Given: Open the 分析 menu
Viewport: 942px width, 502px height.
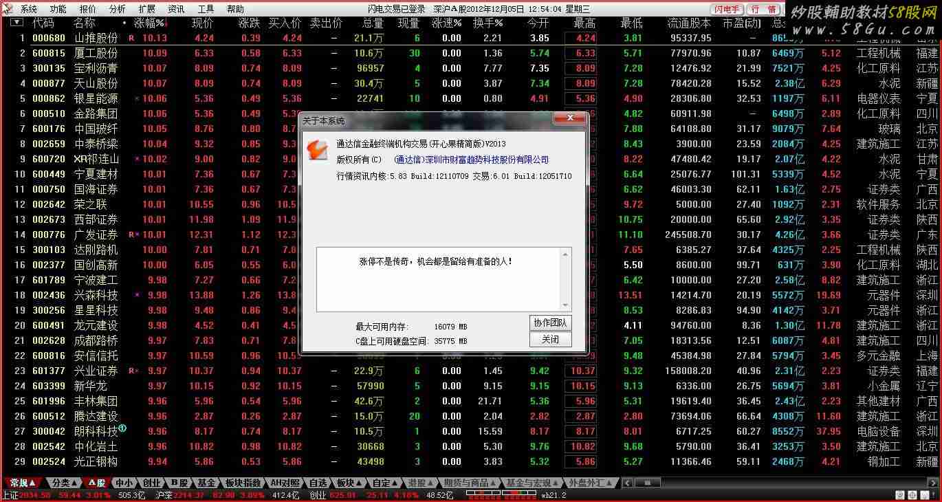Looking at the screenshot, I should pyautogui.click(x=118, y=9).
